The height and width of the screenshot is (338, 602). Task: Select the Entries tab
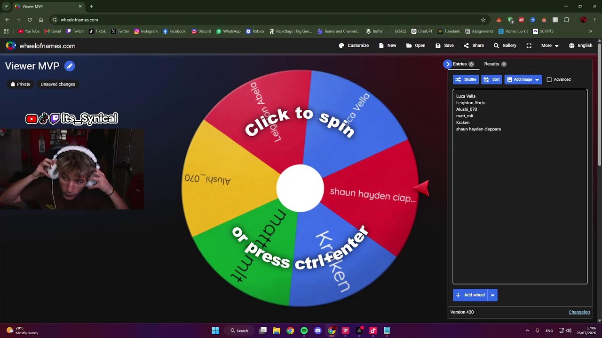(463, 64)
